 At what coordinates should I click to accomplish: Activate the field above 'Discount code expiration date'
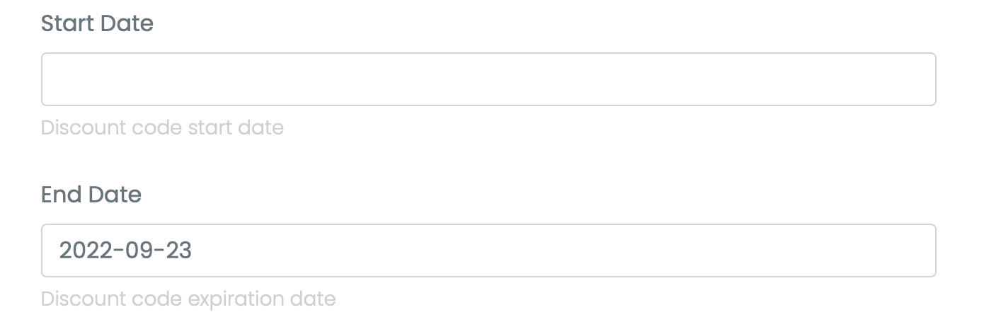coord(488,250)
